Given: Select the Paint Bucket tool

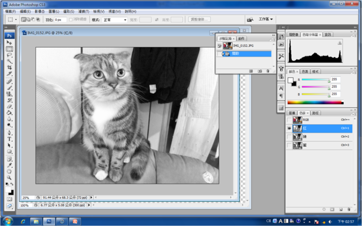Looking at the screenshot, I should click(x=9, y=113).
